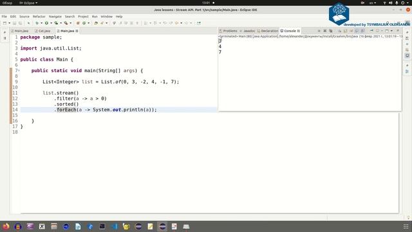
Task: Expand the Back navigation history dropdown
Action: [182, 23]
